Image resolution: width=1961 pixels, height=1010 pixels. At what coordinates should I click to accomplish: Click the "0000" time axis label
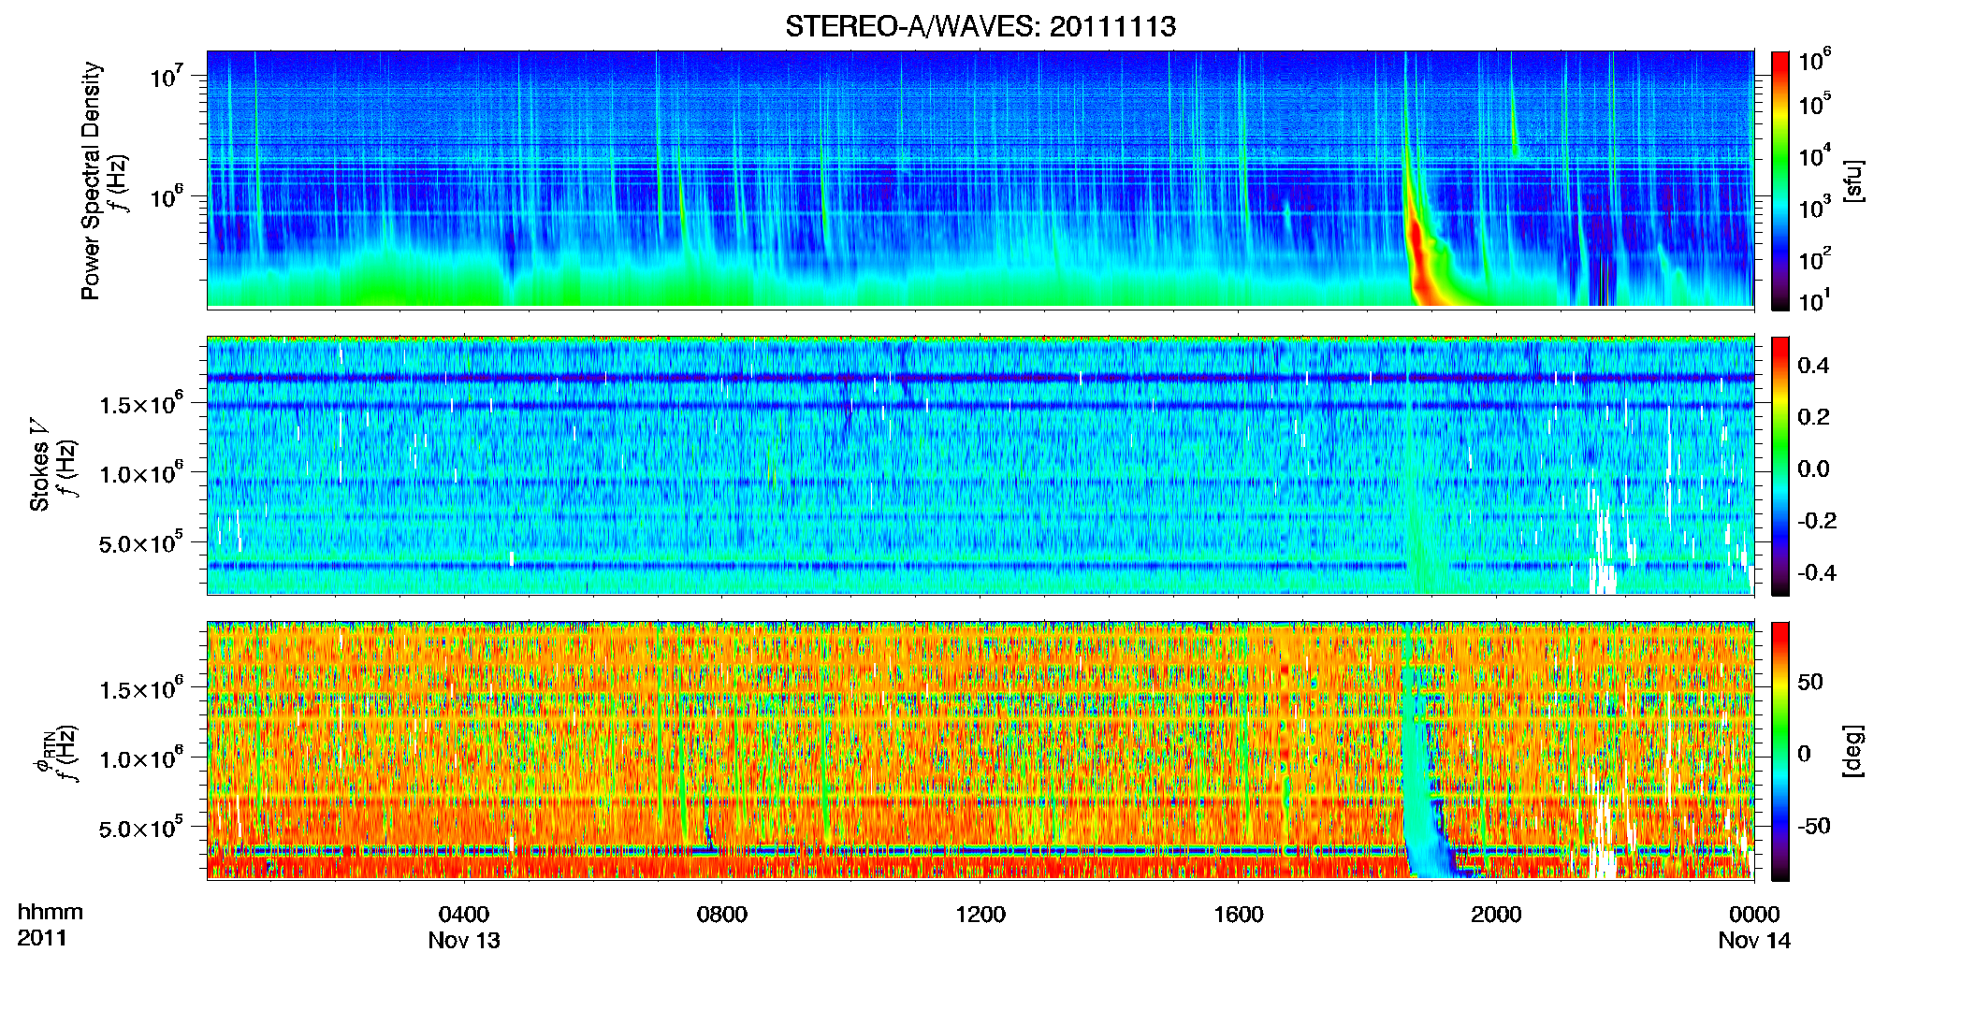[1754, 914]
